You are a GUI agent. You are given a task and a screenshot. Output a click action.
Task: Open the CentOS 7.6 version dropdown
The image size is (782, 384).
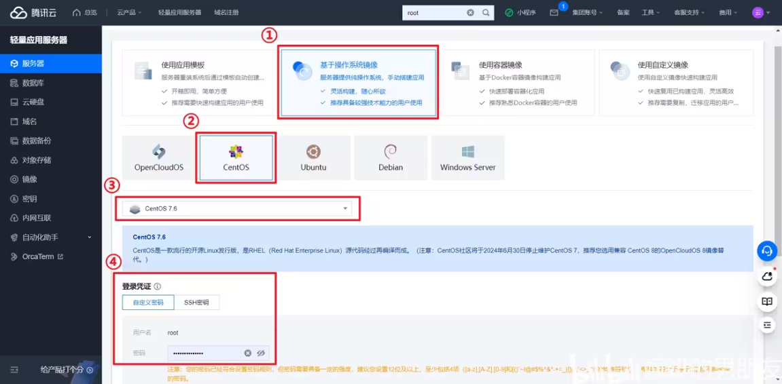[x=237, y=209]
